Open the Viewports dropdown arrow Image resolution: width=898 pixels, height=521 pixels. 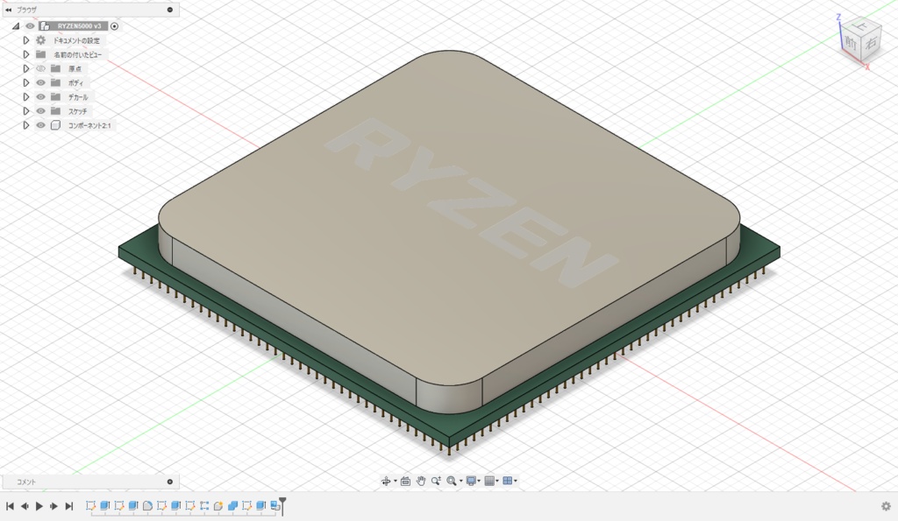[516, 481]
